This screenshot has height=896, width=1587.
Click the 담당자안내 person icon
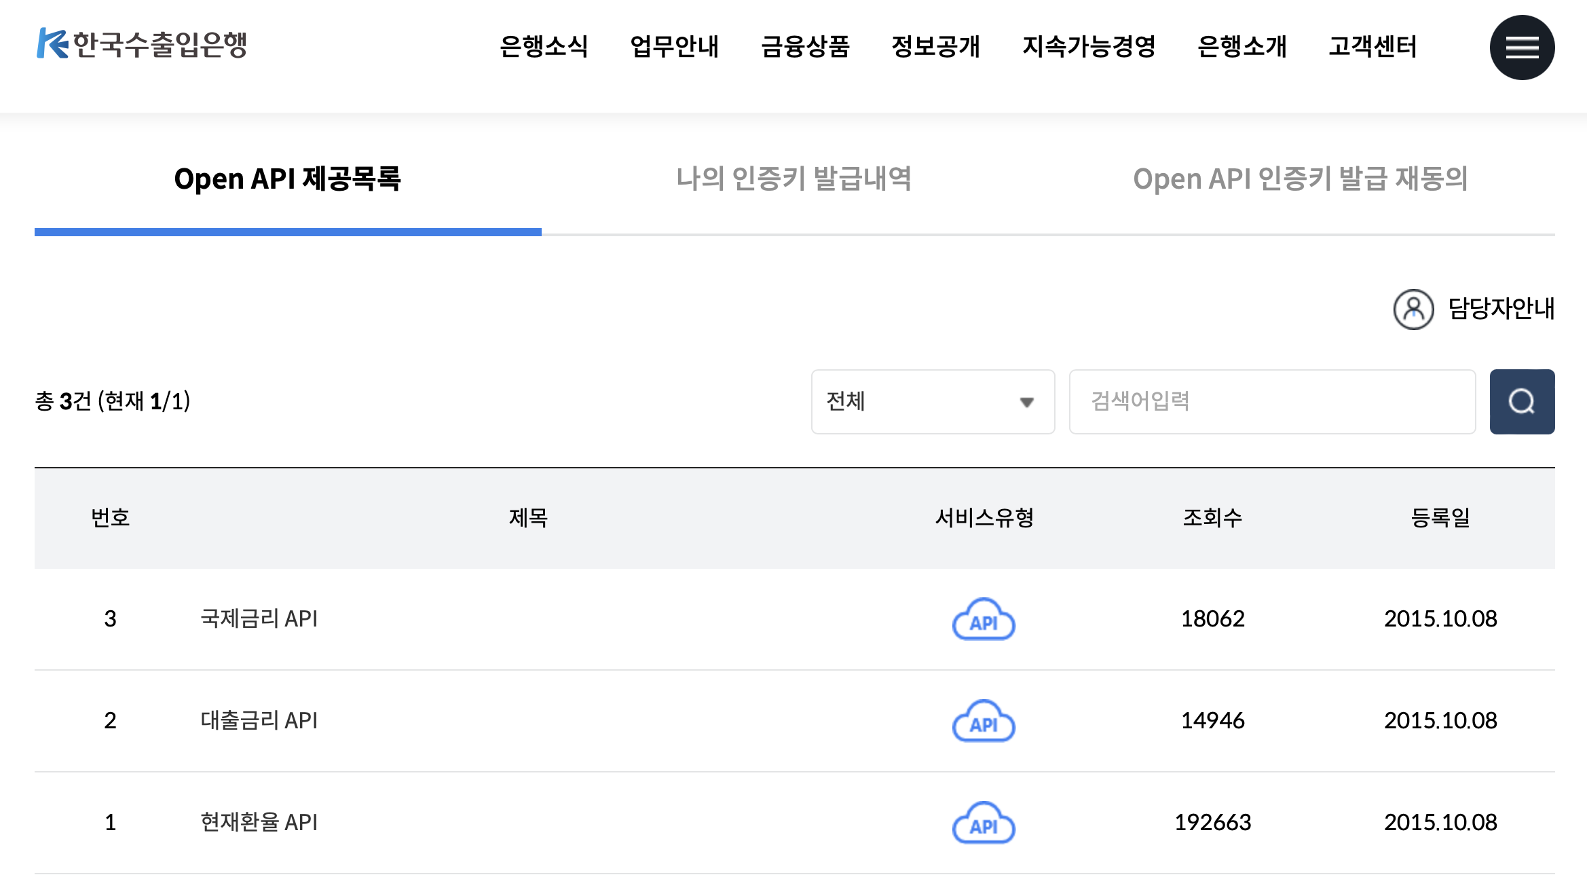(1413, 310)
